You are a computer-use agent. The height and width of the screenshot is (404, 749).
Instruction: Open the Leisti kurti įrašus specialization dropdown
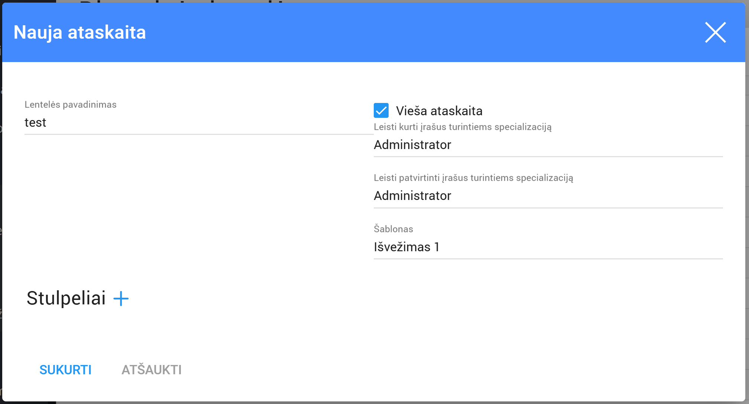pyautogui.click(x=548, y=145)
